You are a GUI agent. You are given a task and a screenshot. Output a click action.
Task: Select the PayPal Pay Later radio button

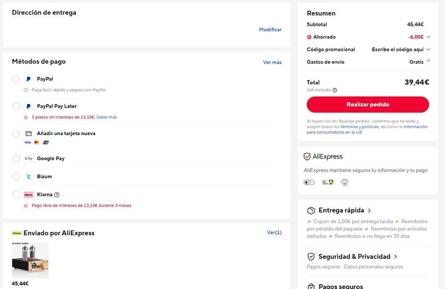(16, 106)
